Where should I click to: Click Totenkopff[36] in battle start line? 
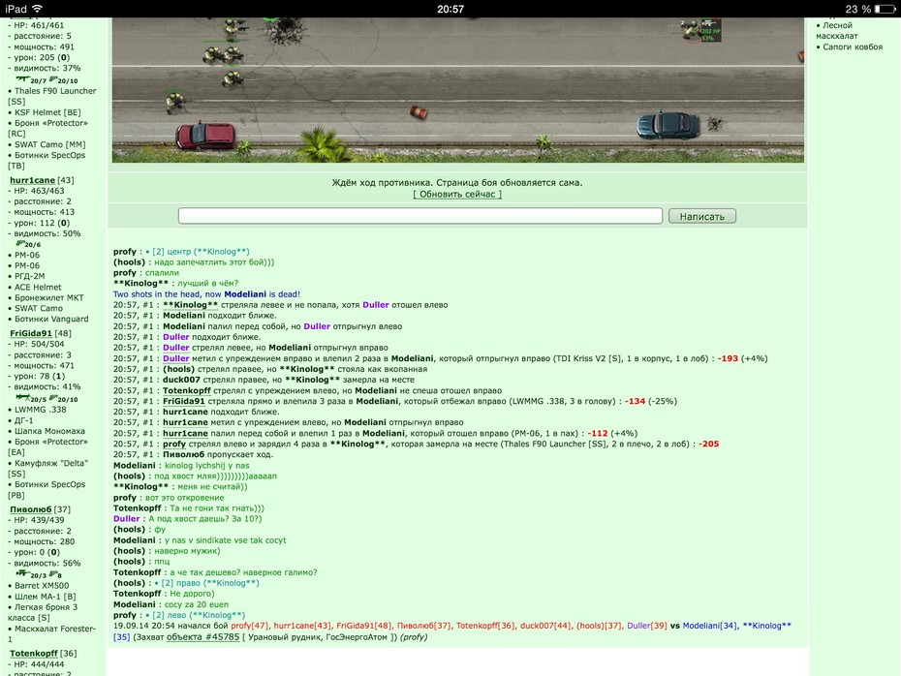485,626
